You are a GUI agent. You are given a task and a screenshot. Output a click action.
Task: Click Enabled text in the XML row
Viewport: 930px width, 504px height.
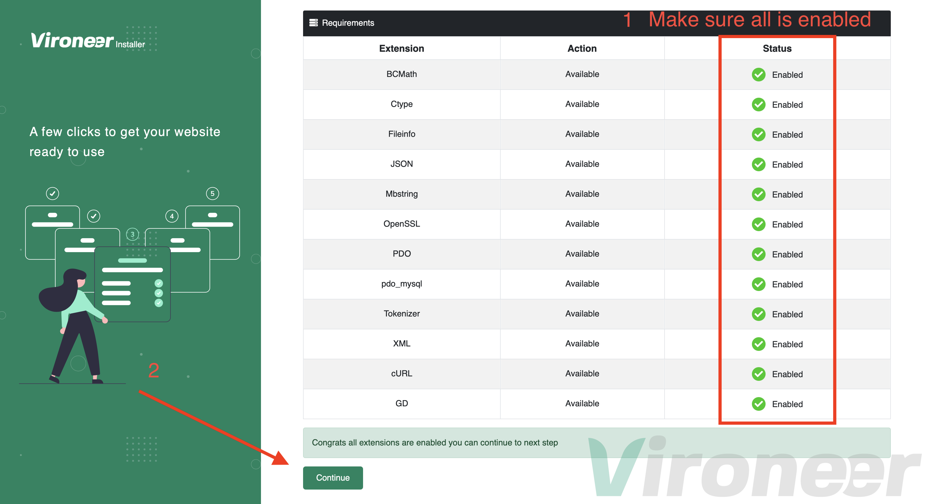point(787,344)
